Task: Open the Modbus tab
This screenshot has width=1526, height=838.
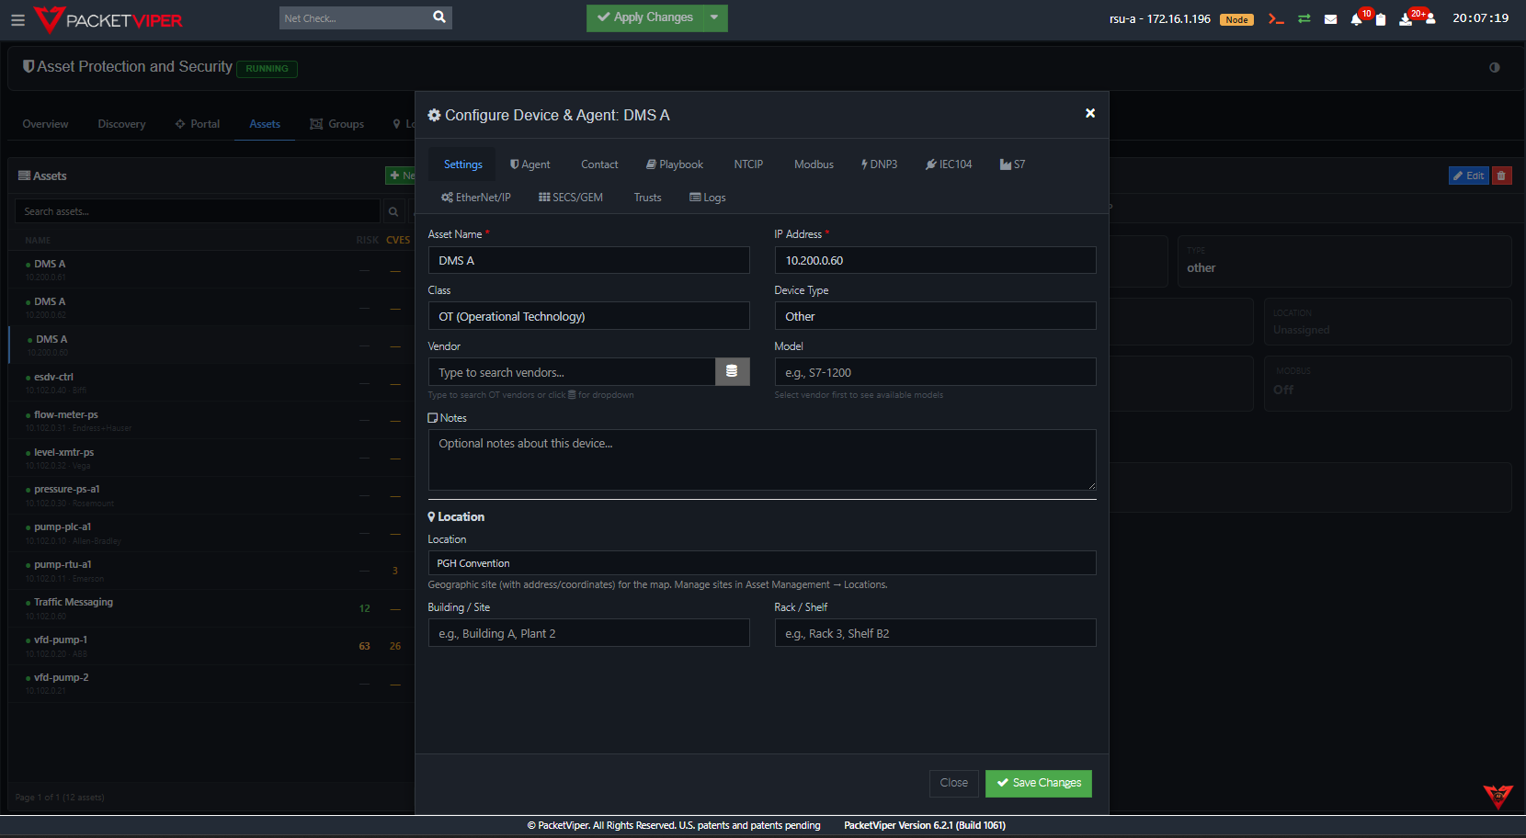Action: pos(814,164)
